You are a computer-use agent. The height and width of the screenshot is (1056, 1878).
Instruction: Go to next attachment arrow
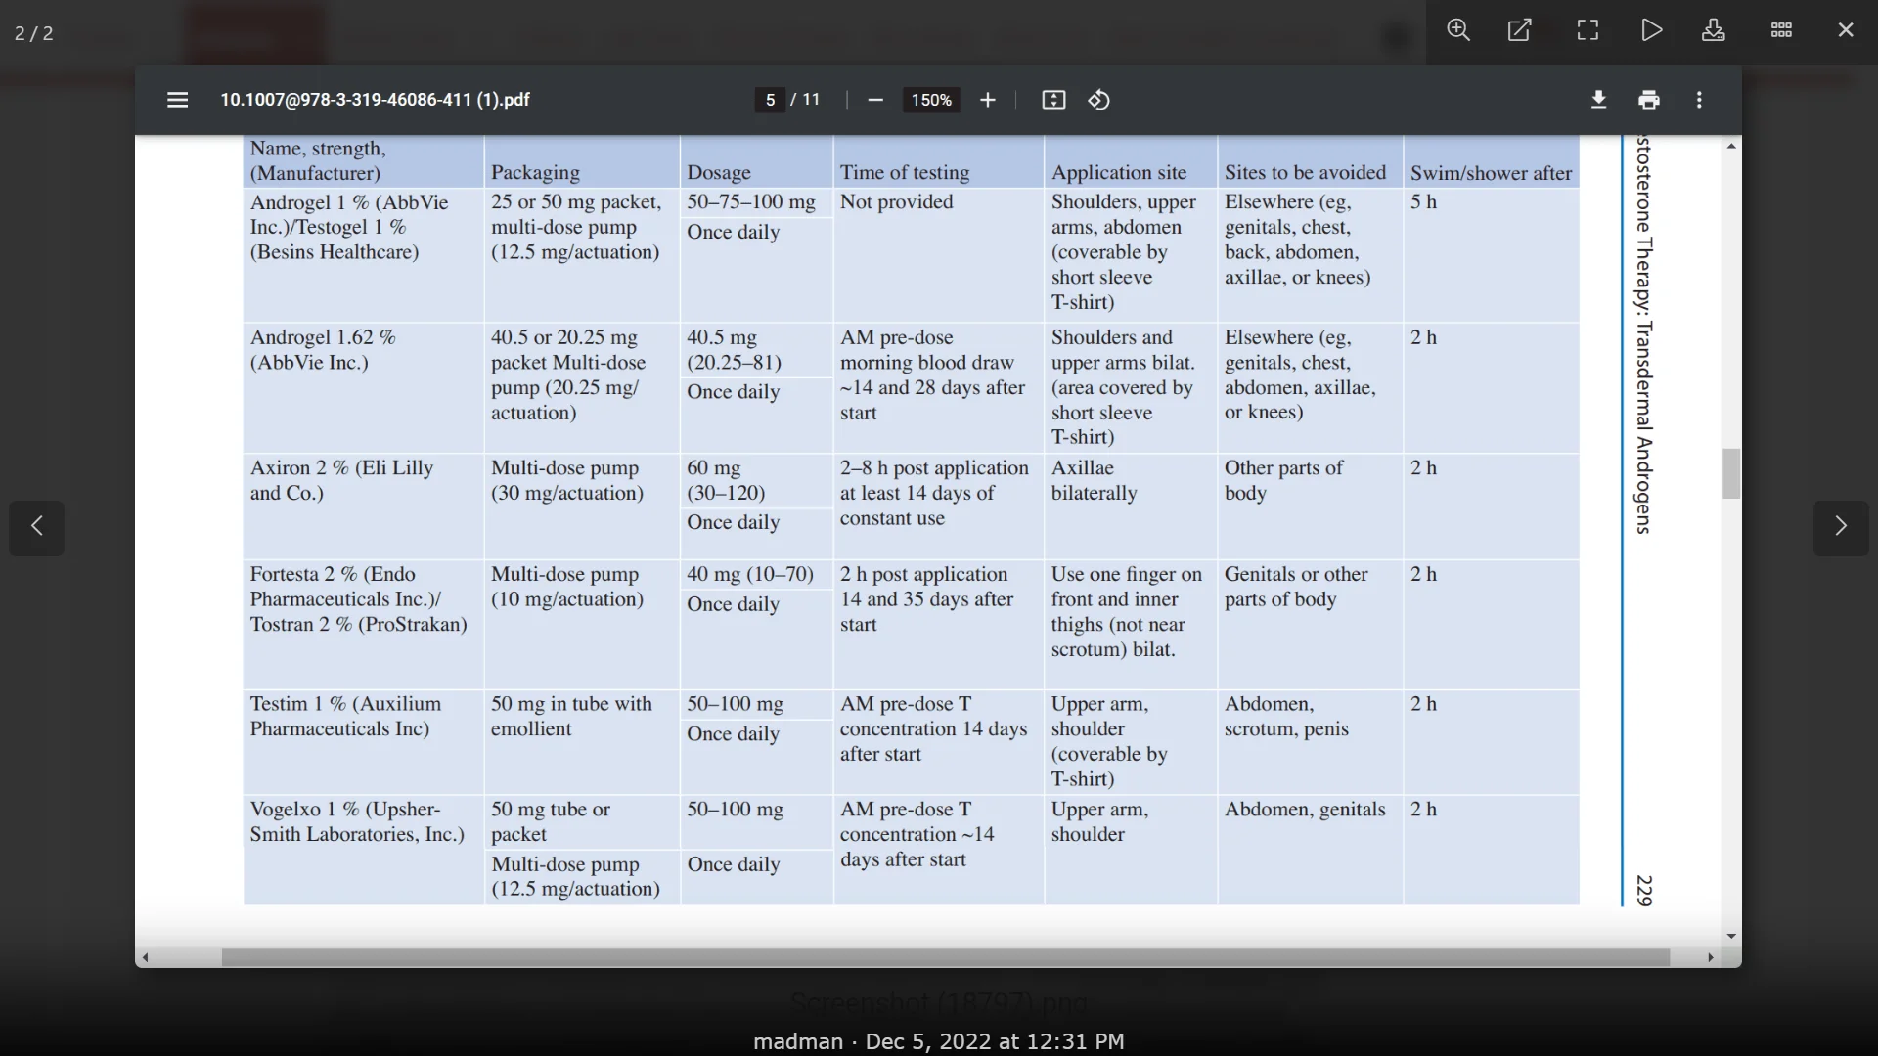pos(1841,527)
